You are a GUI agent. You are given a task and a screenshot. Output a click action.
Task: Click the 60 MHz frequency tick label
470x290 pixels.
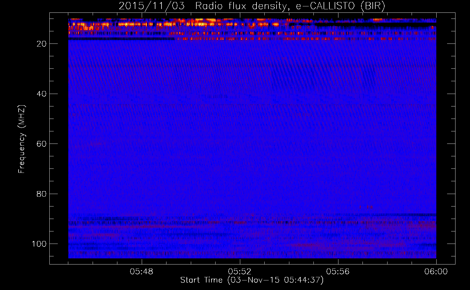pos(42,144)
